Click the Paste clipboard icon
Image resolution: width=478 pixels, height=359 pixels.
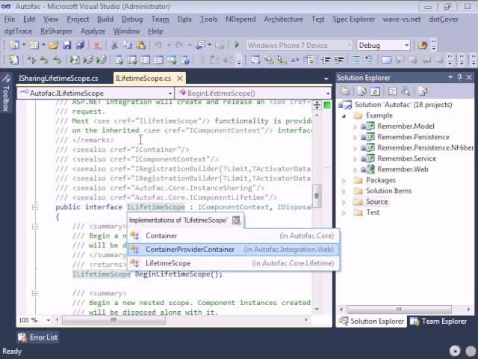tap(140, 45)
